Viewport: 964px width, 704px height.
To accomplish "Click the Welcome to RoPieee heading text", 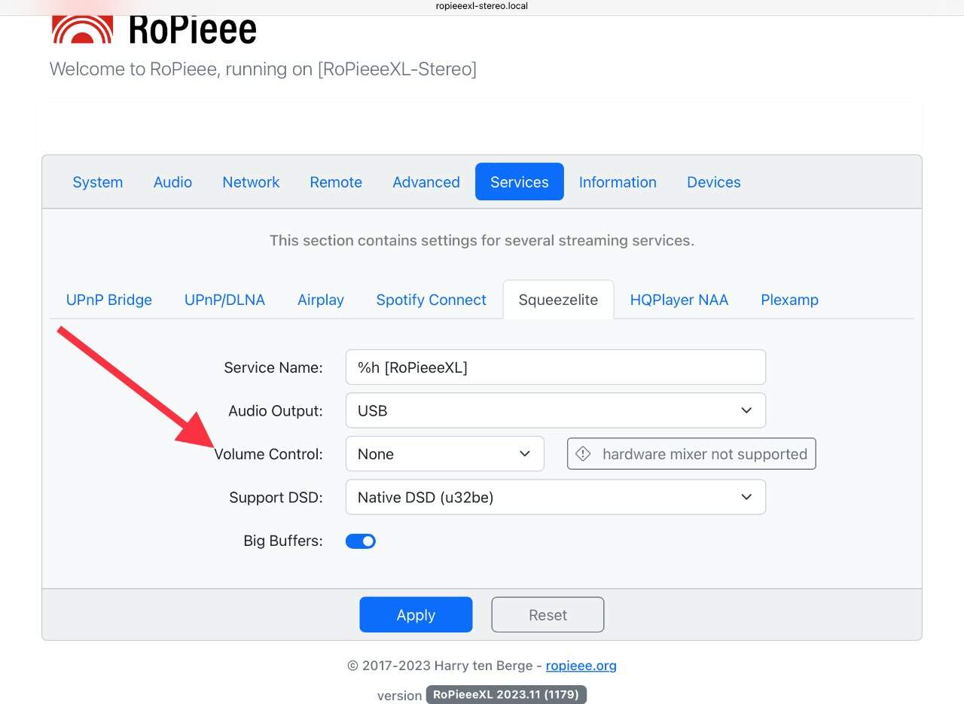I will tap(263, 69).
